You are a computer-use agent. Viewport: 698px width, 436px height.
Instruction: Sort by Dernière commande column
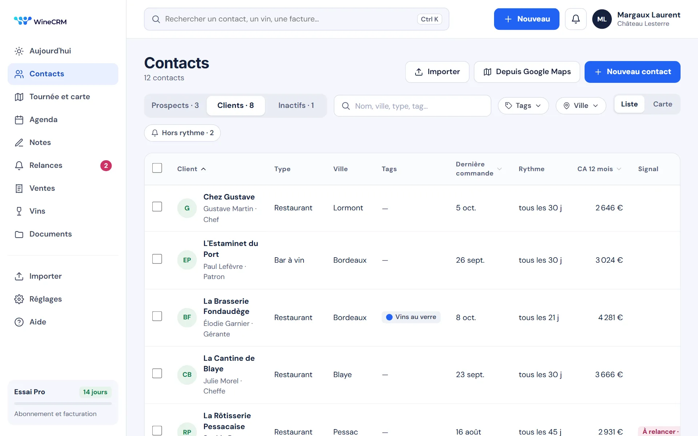pos(478,169)
